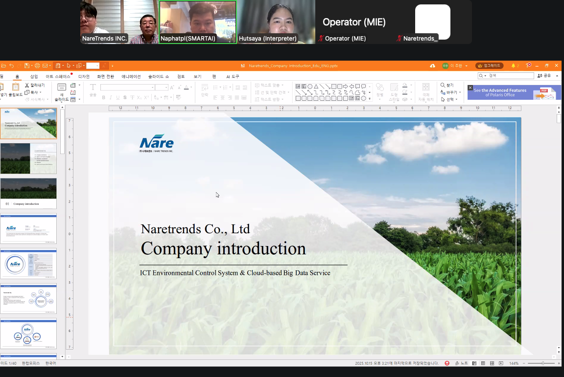Screen dimensions: 564x377
Task: Click the 새 슬라이드 (New Slide) icon
Action: coord(62,88)
